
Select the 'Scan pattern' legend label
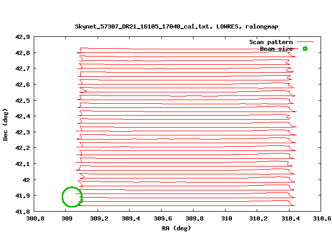[x=271, y=42]
